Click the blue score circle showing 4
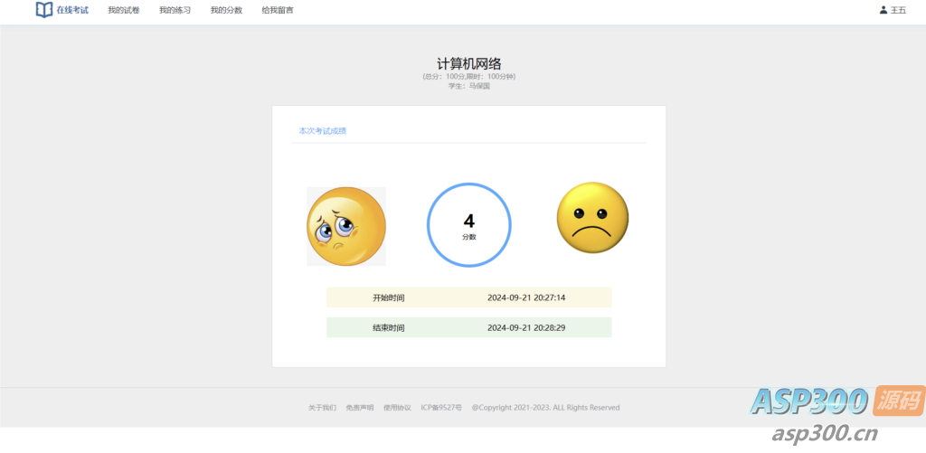 469,225
